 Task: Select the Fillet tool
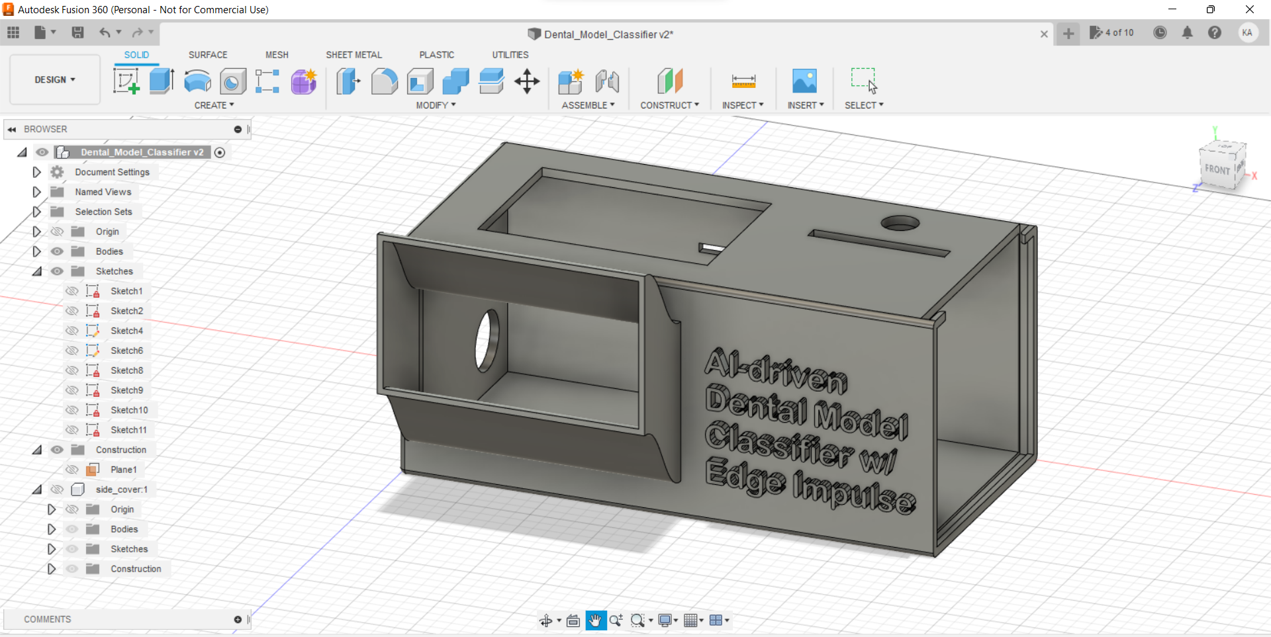tap(384, 81)
